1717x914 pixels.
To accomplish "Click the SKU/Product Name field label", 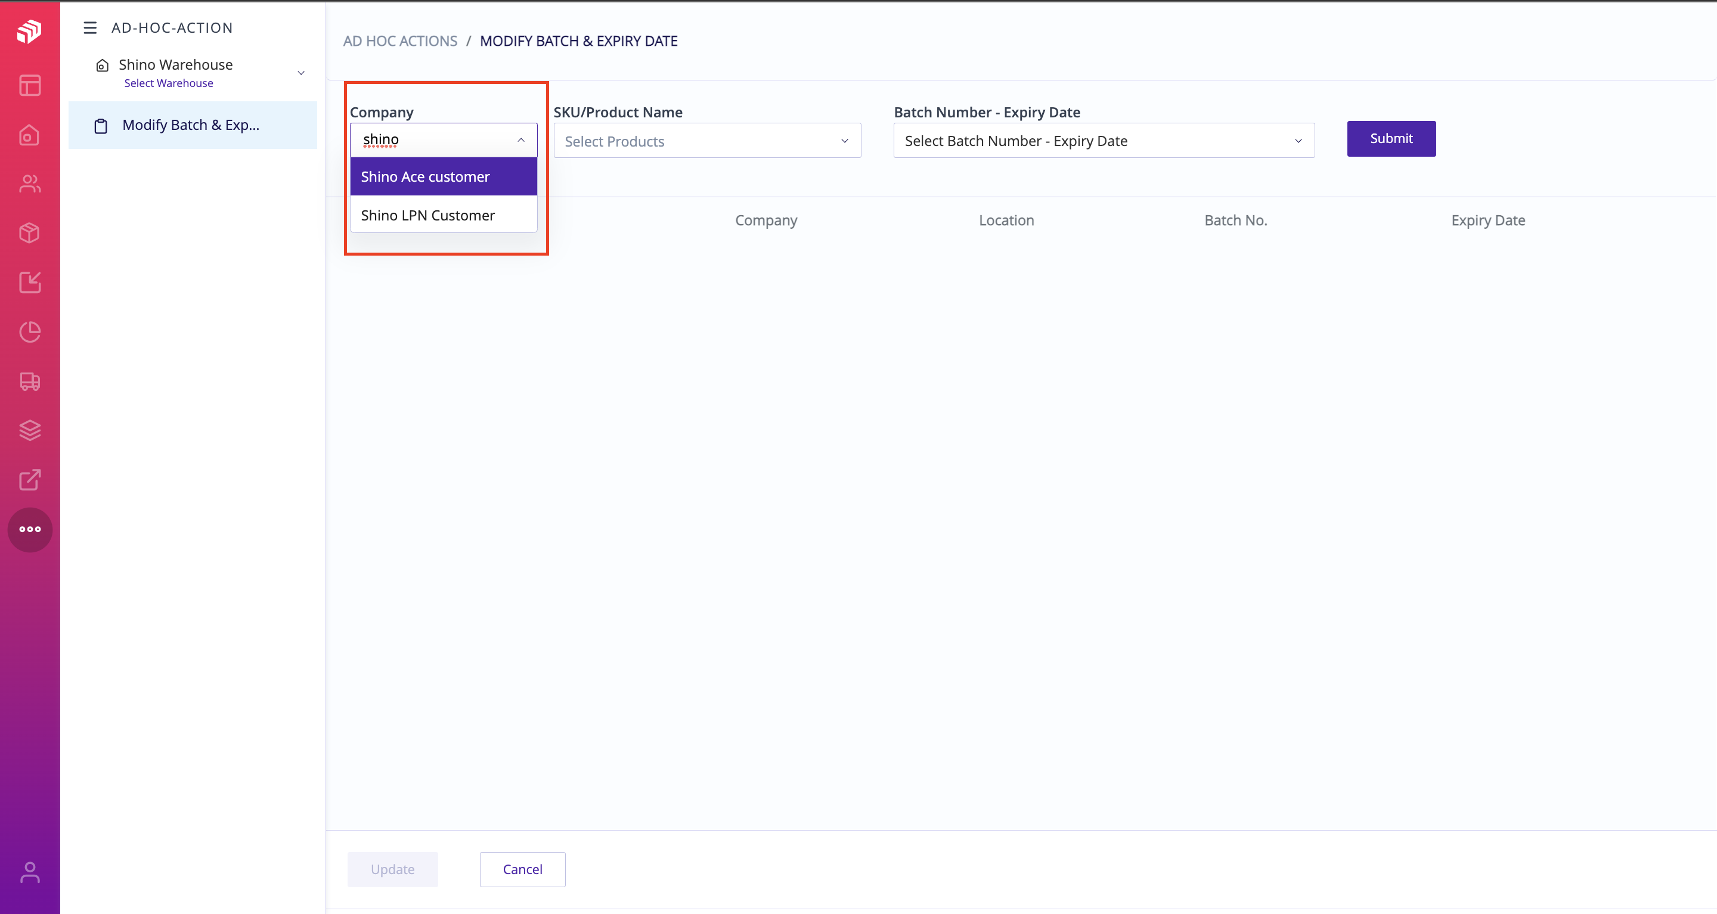I will coord(618,112).
